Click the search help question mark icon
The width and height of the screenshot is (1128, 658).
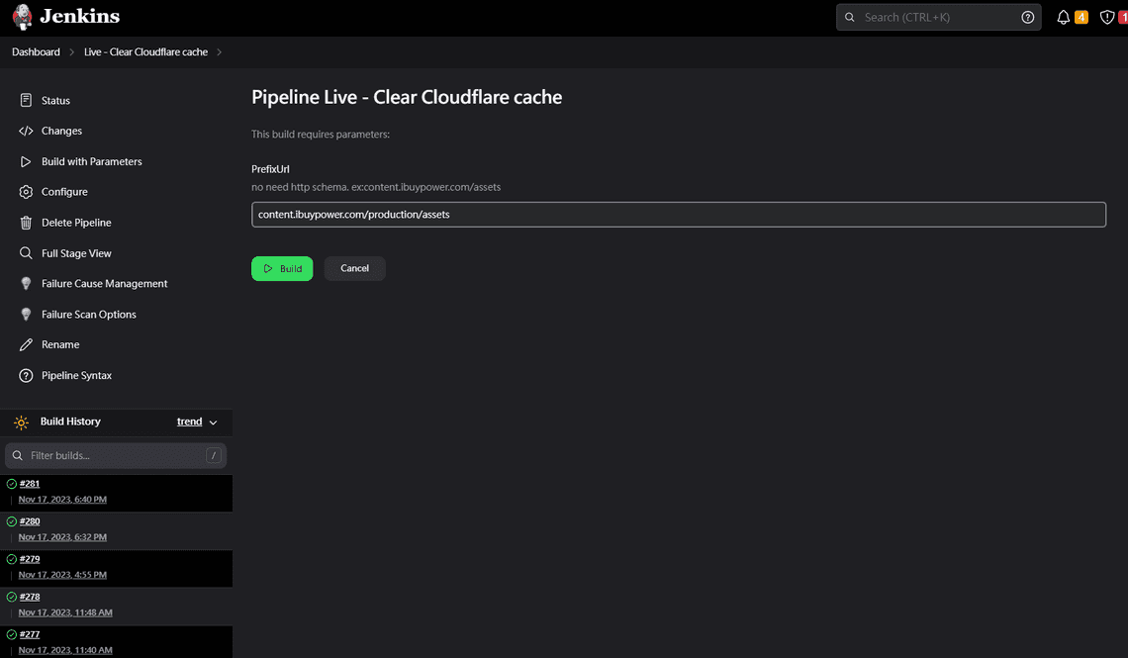click(1027, 18)
